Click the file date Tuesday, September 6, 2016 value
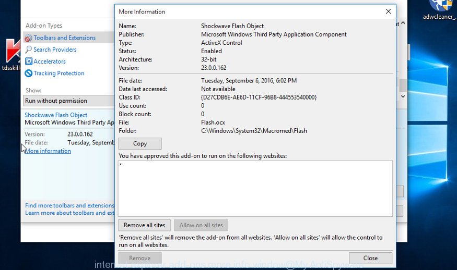 point(249,81)
